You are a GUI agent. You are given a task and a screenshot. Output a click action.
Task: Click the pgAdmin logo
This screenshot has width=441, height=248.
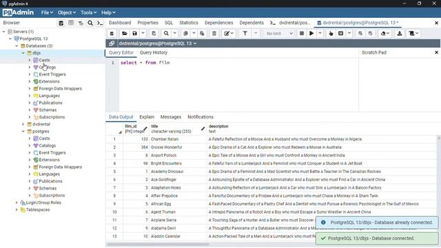coord(18,12)
